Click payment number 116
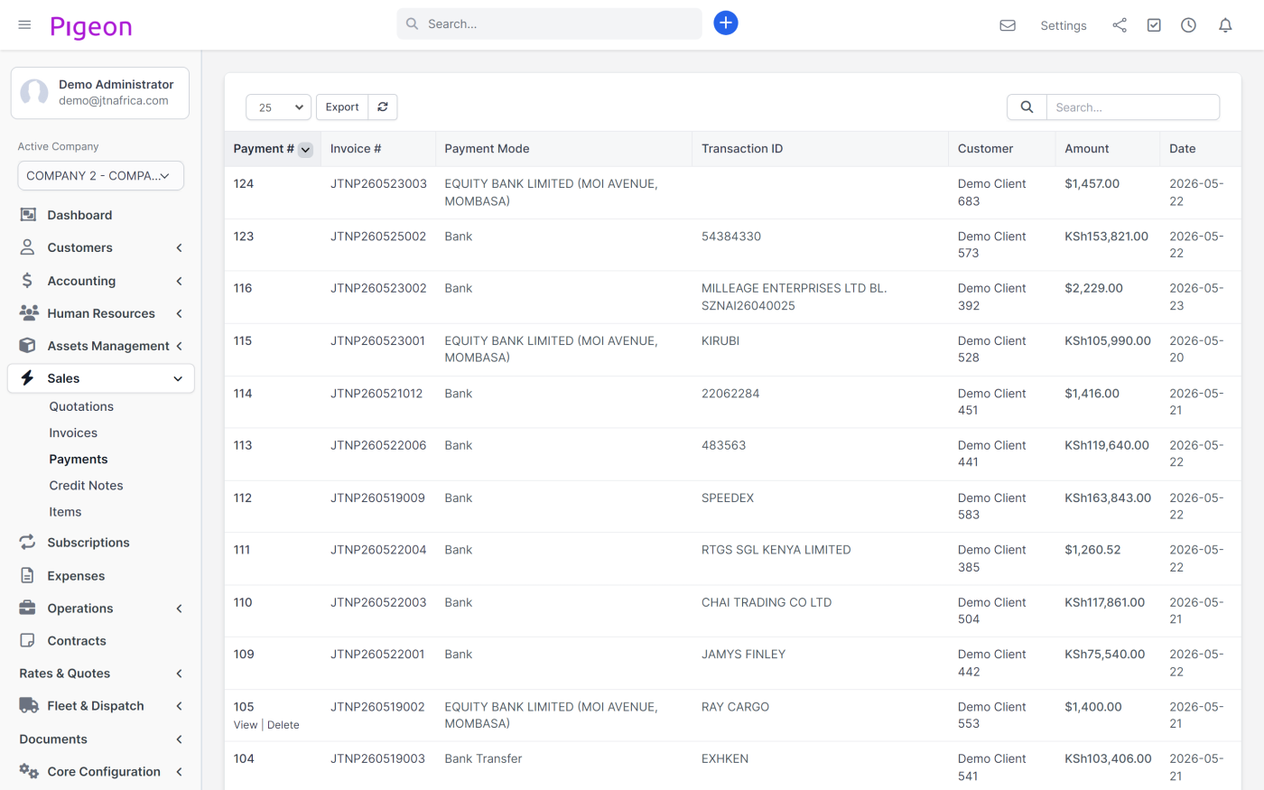This screenshot has width=1264, height=790. point(243,289)
